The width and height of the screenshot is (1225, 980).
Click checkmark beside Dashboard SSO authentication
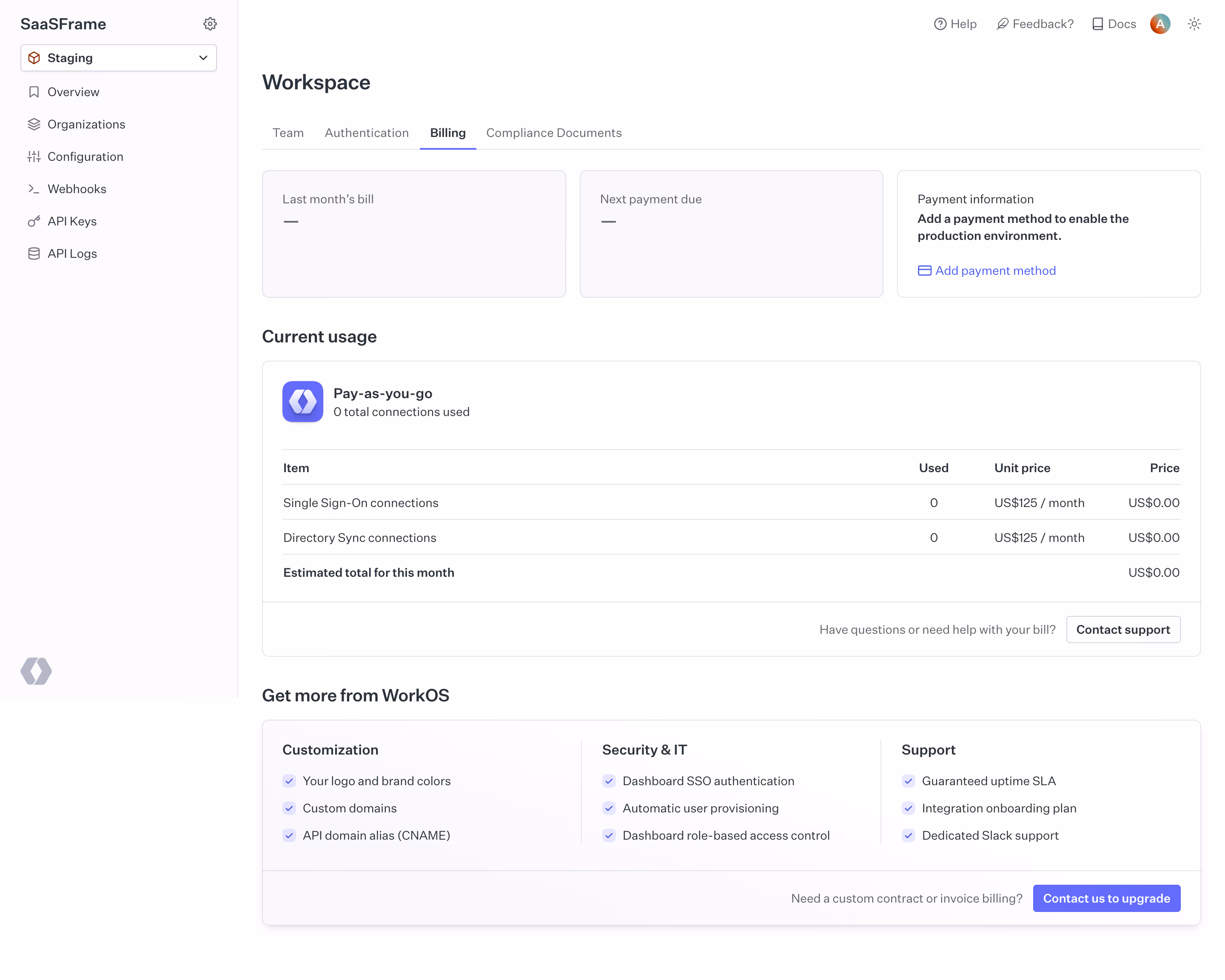609,781
